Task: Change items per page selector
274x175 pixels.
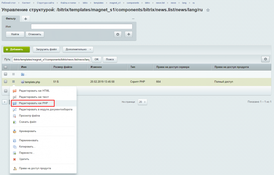Action: (x=142, y=102)
